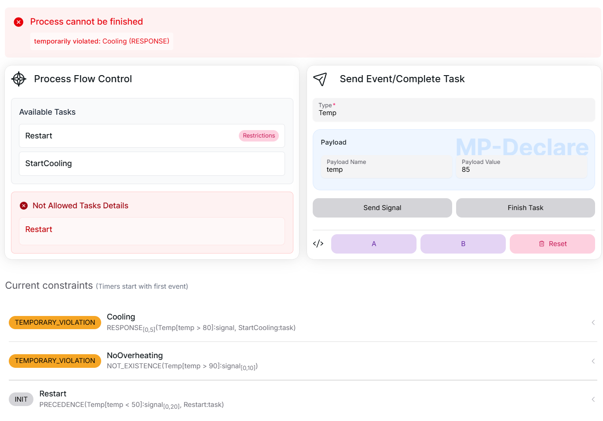Click the Send Signal button

click(x=382, y=208)
